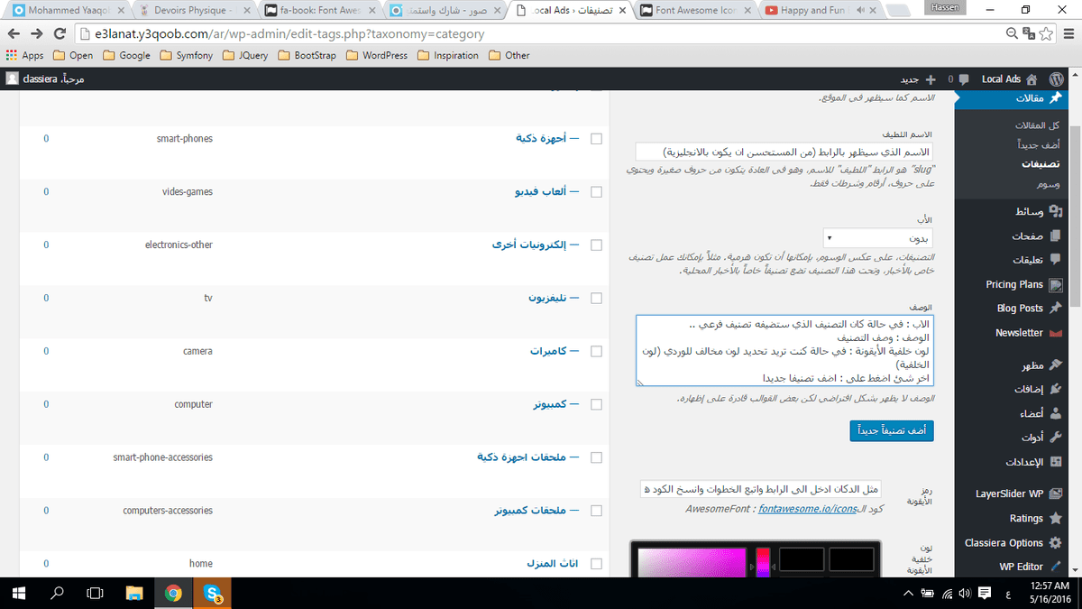The image size is (1082, 609).
Task: Click the pink gradient color picker area
Action: [691, 560]
